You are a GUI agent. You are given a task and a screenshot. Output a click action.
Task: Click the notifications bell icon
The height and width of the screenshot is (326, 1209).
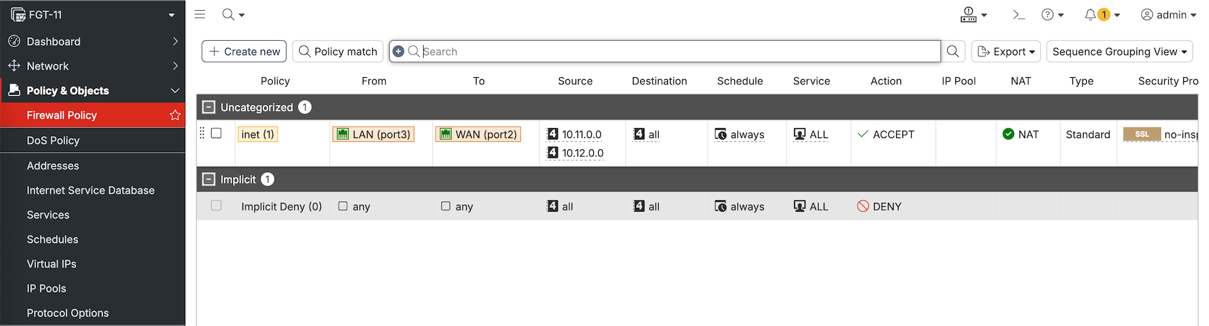click(x=1090, y=14)
